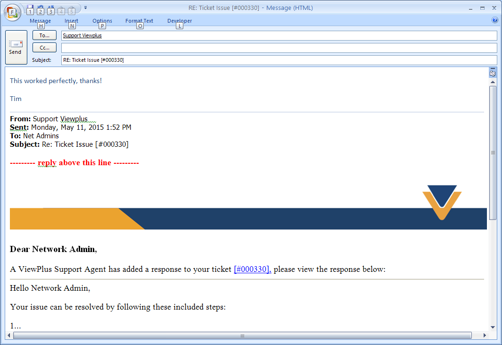Click the vertical scrollbar down arrow
Screen dimensions: 502x345
pyautogui.click(x=493, y=327)
